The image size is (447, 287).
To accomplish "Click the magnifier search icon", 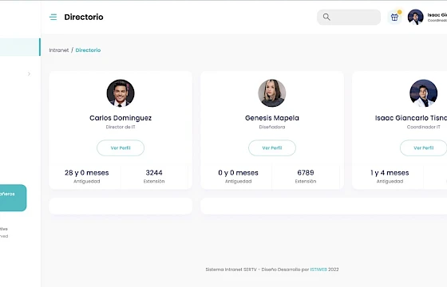I will (326, 17).
